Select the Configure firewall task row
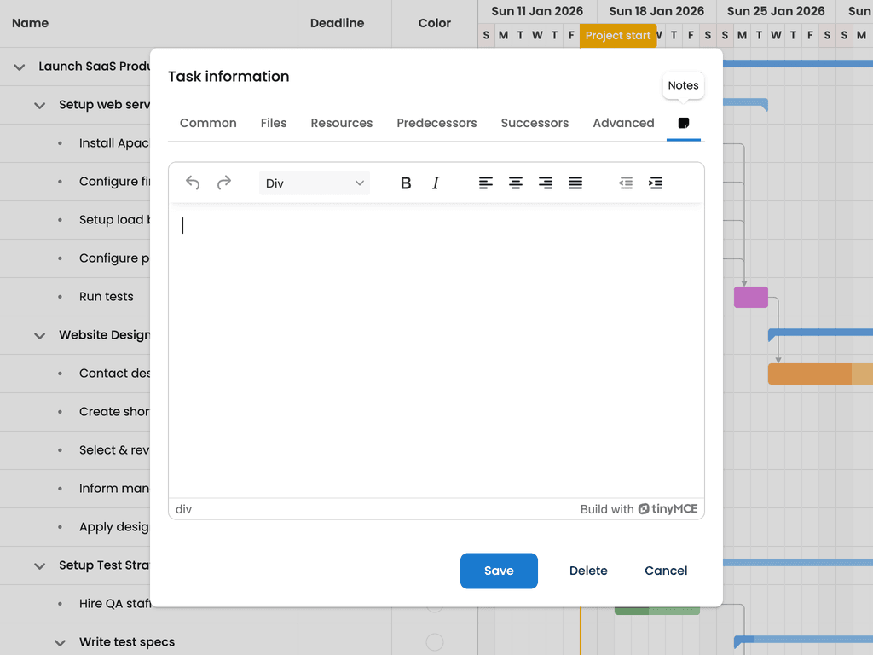 point(75,182)
